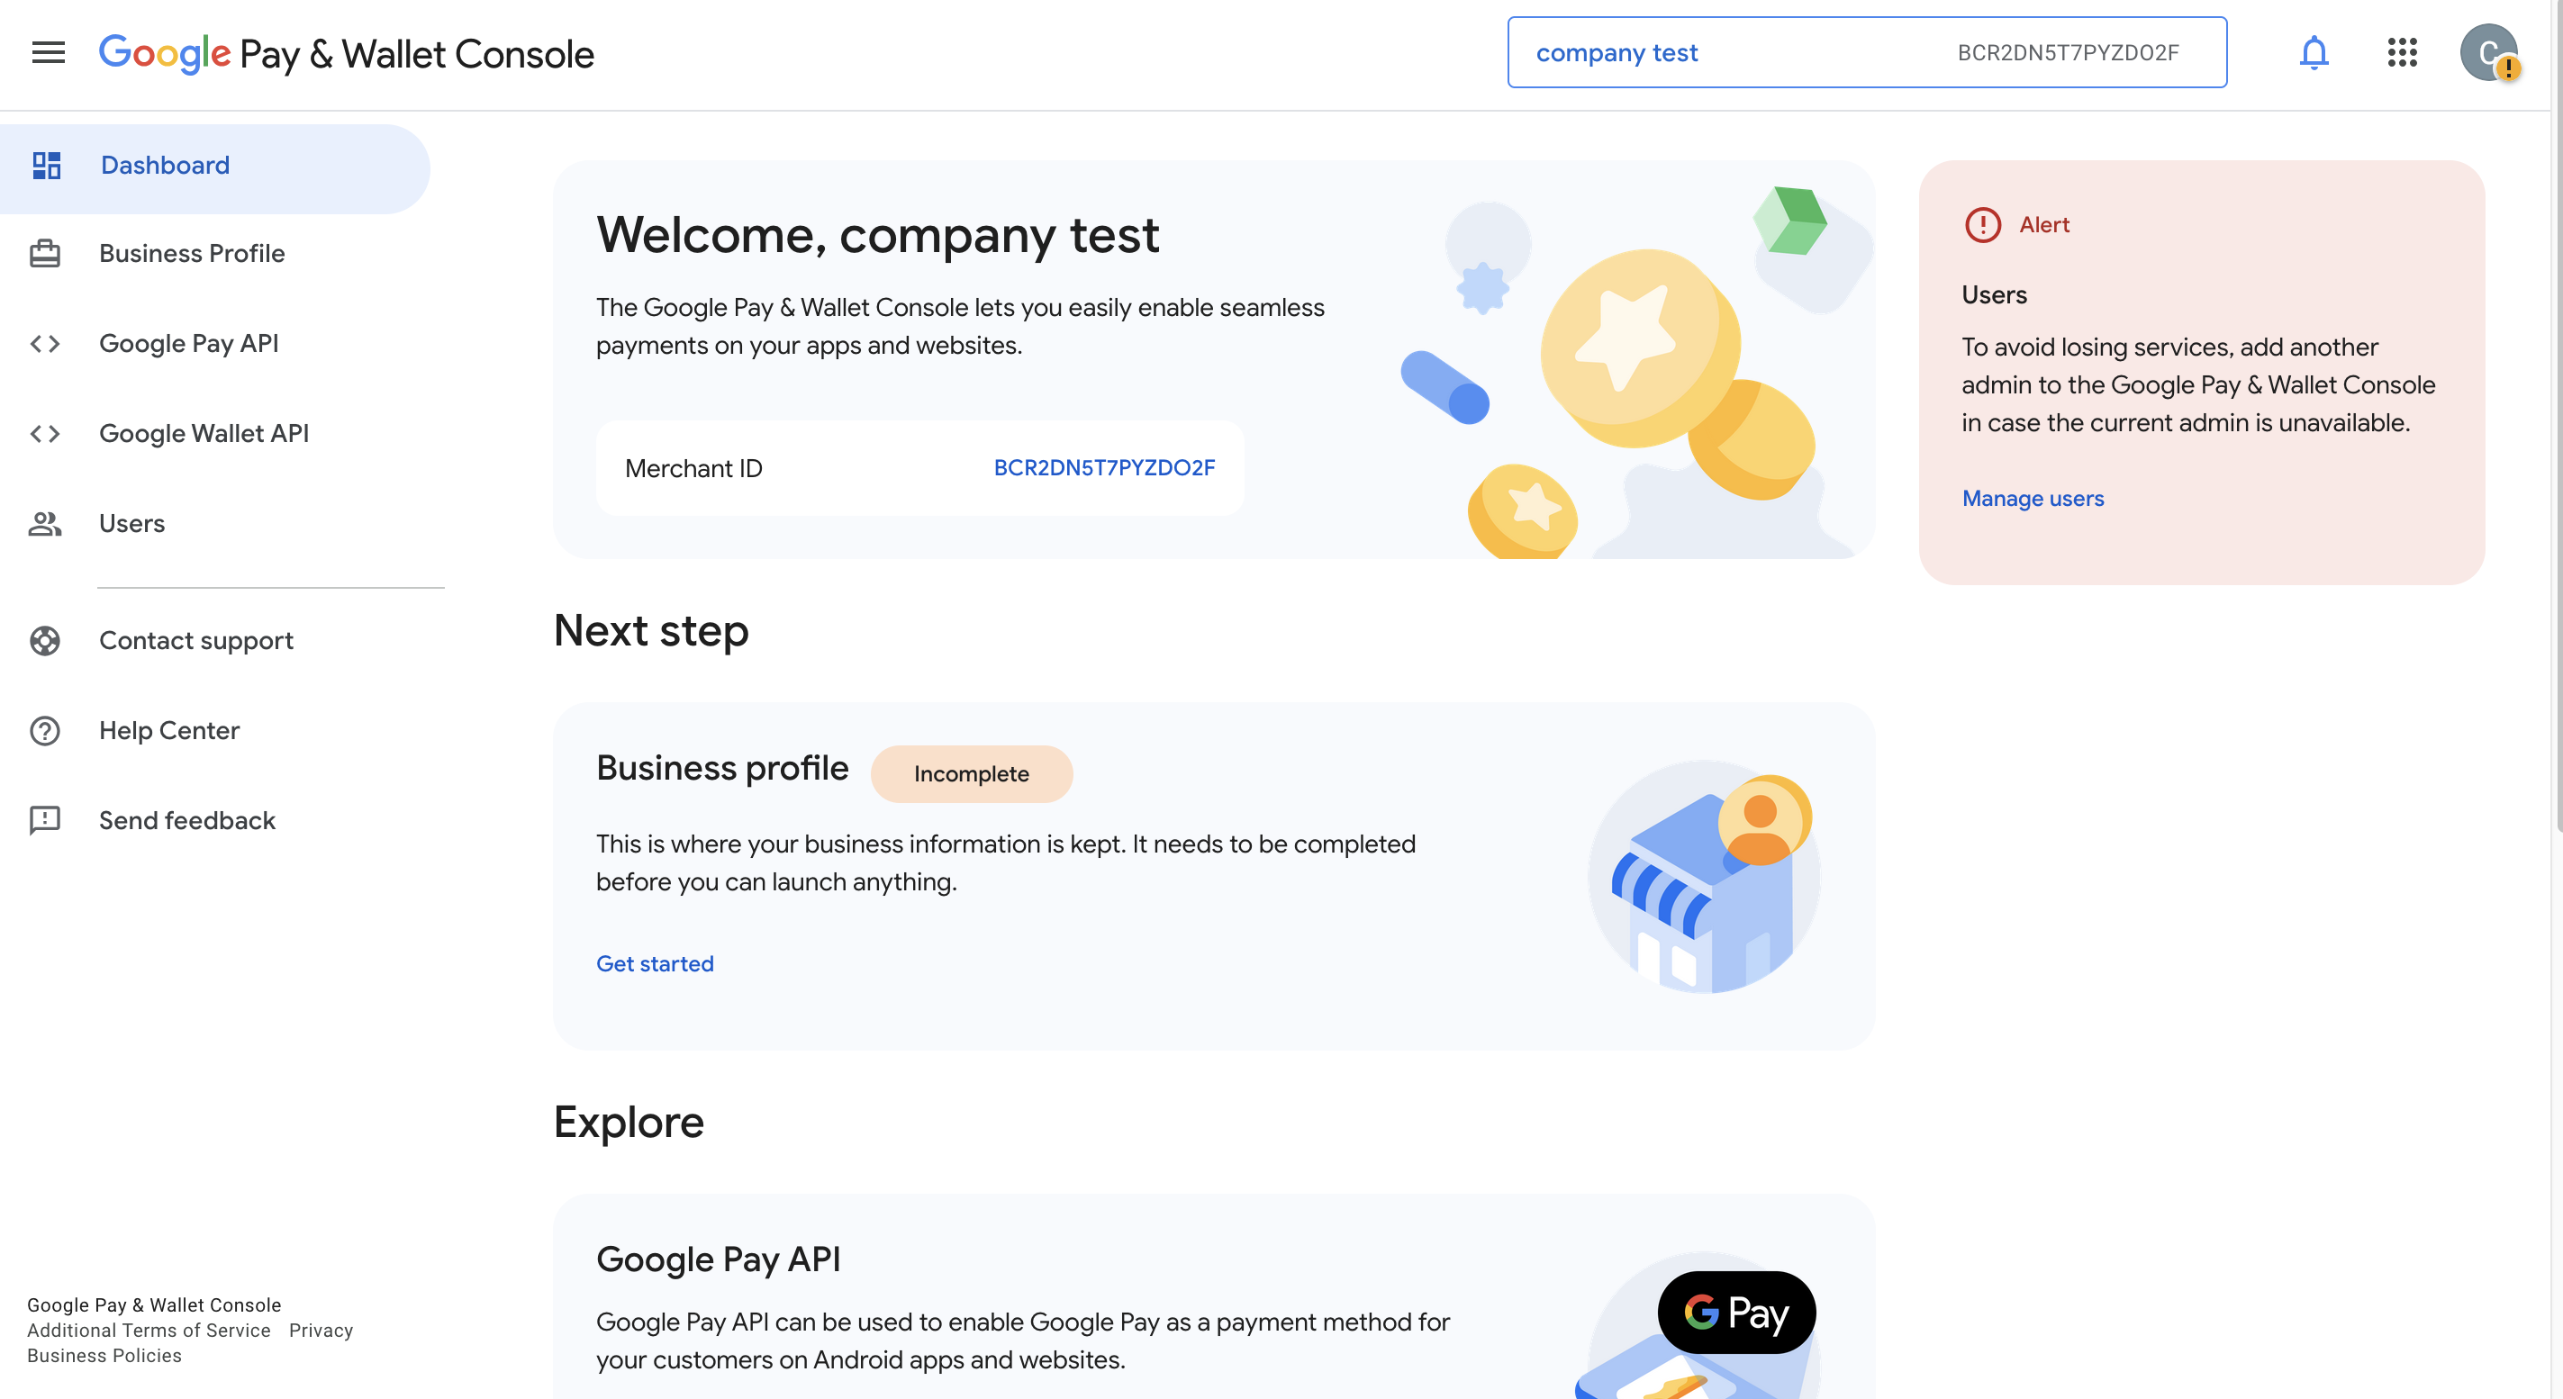Screen dimensions: 2563x1399
Task: Open the notifications bell
Action: (2314, 53)
